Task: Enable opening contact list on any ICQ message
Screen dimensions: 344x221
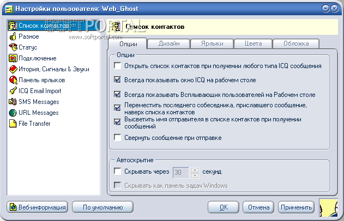Action: [118, 66]
